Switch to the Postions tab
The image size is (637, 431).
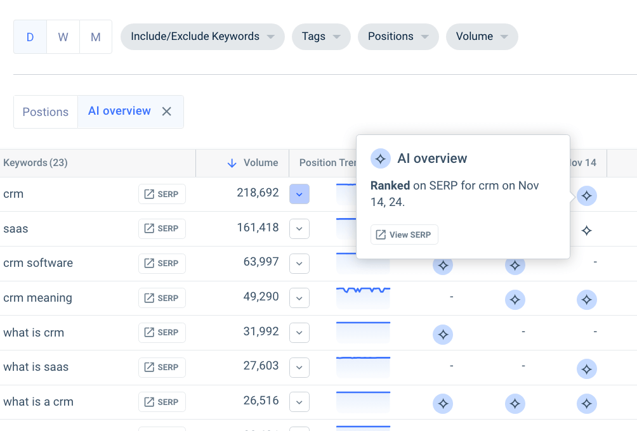pos(45,112)
